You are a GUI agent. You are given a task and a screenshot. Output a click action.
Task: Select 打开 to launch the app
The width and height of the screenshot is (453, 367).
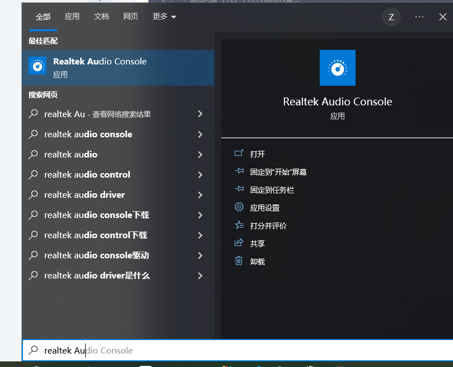[258, 154]
